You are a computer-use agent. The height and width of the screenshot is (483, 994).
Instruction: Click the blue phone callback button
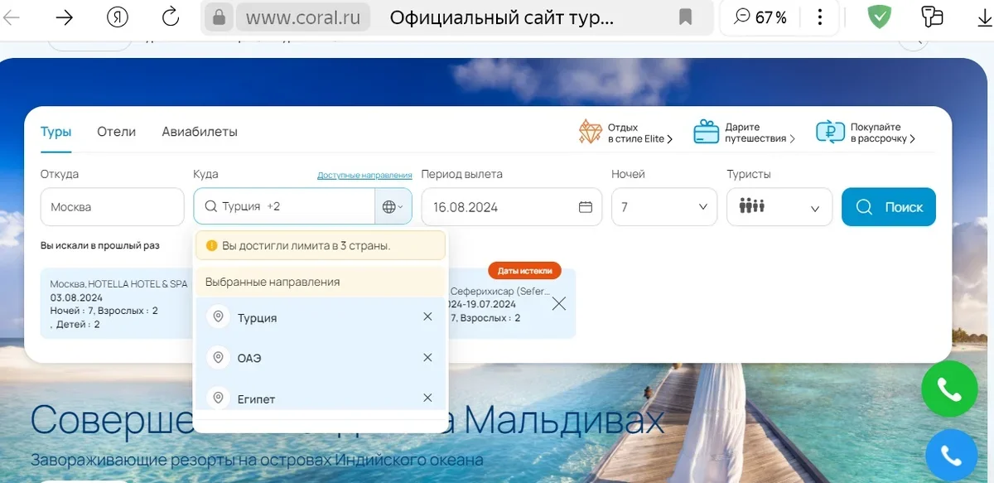[x=949, y=456]
